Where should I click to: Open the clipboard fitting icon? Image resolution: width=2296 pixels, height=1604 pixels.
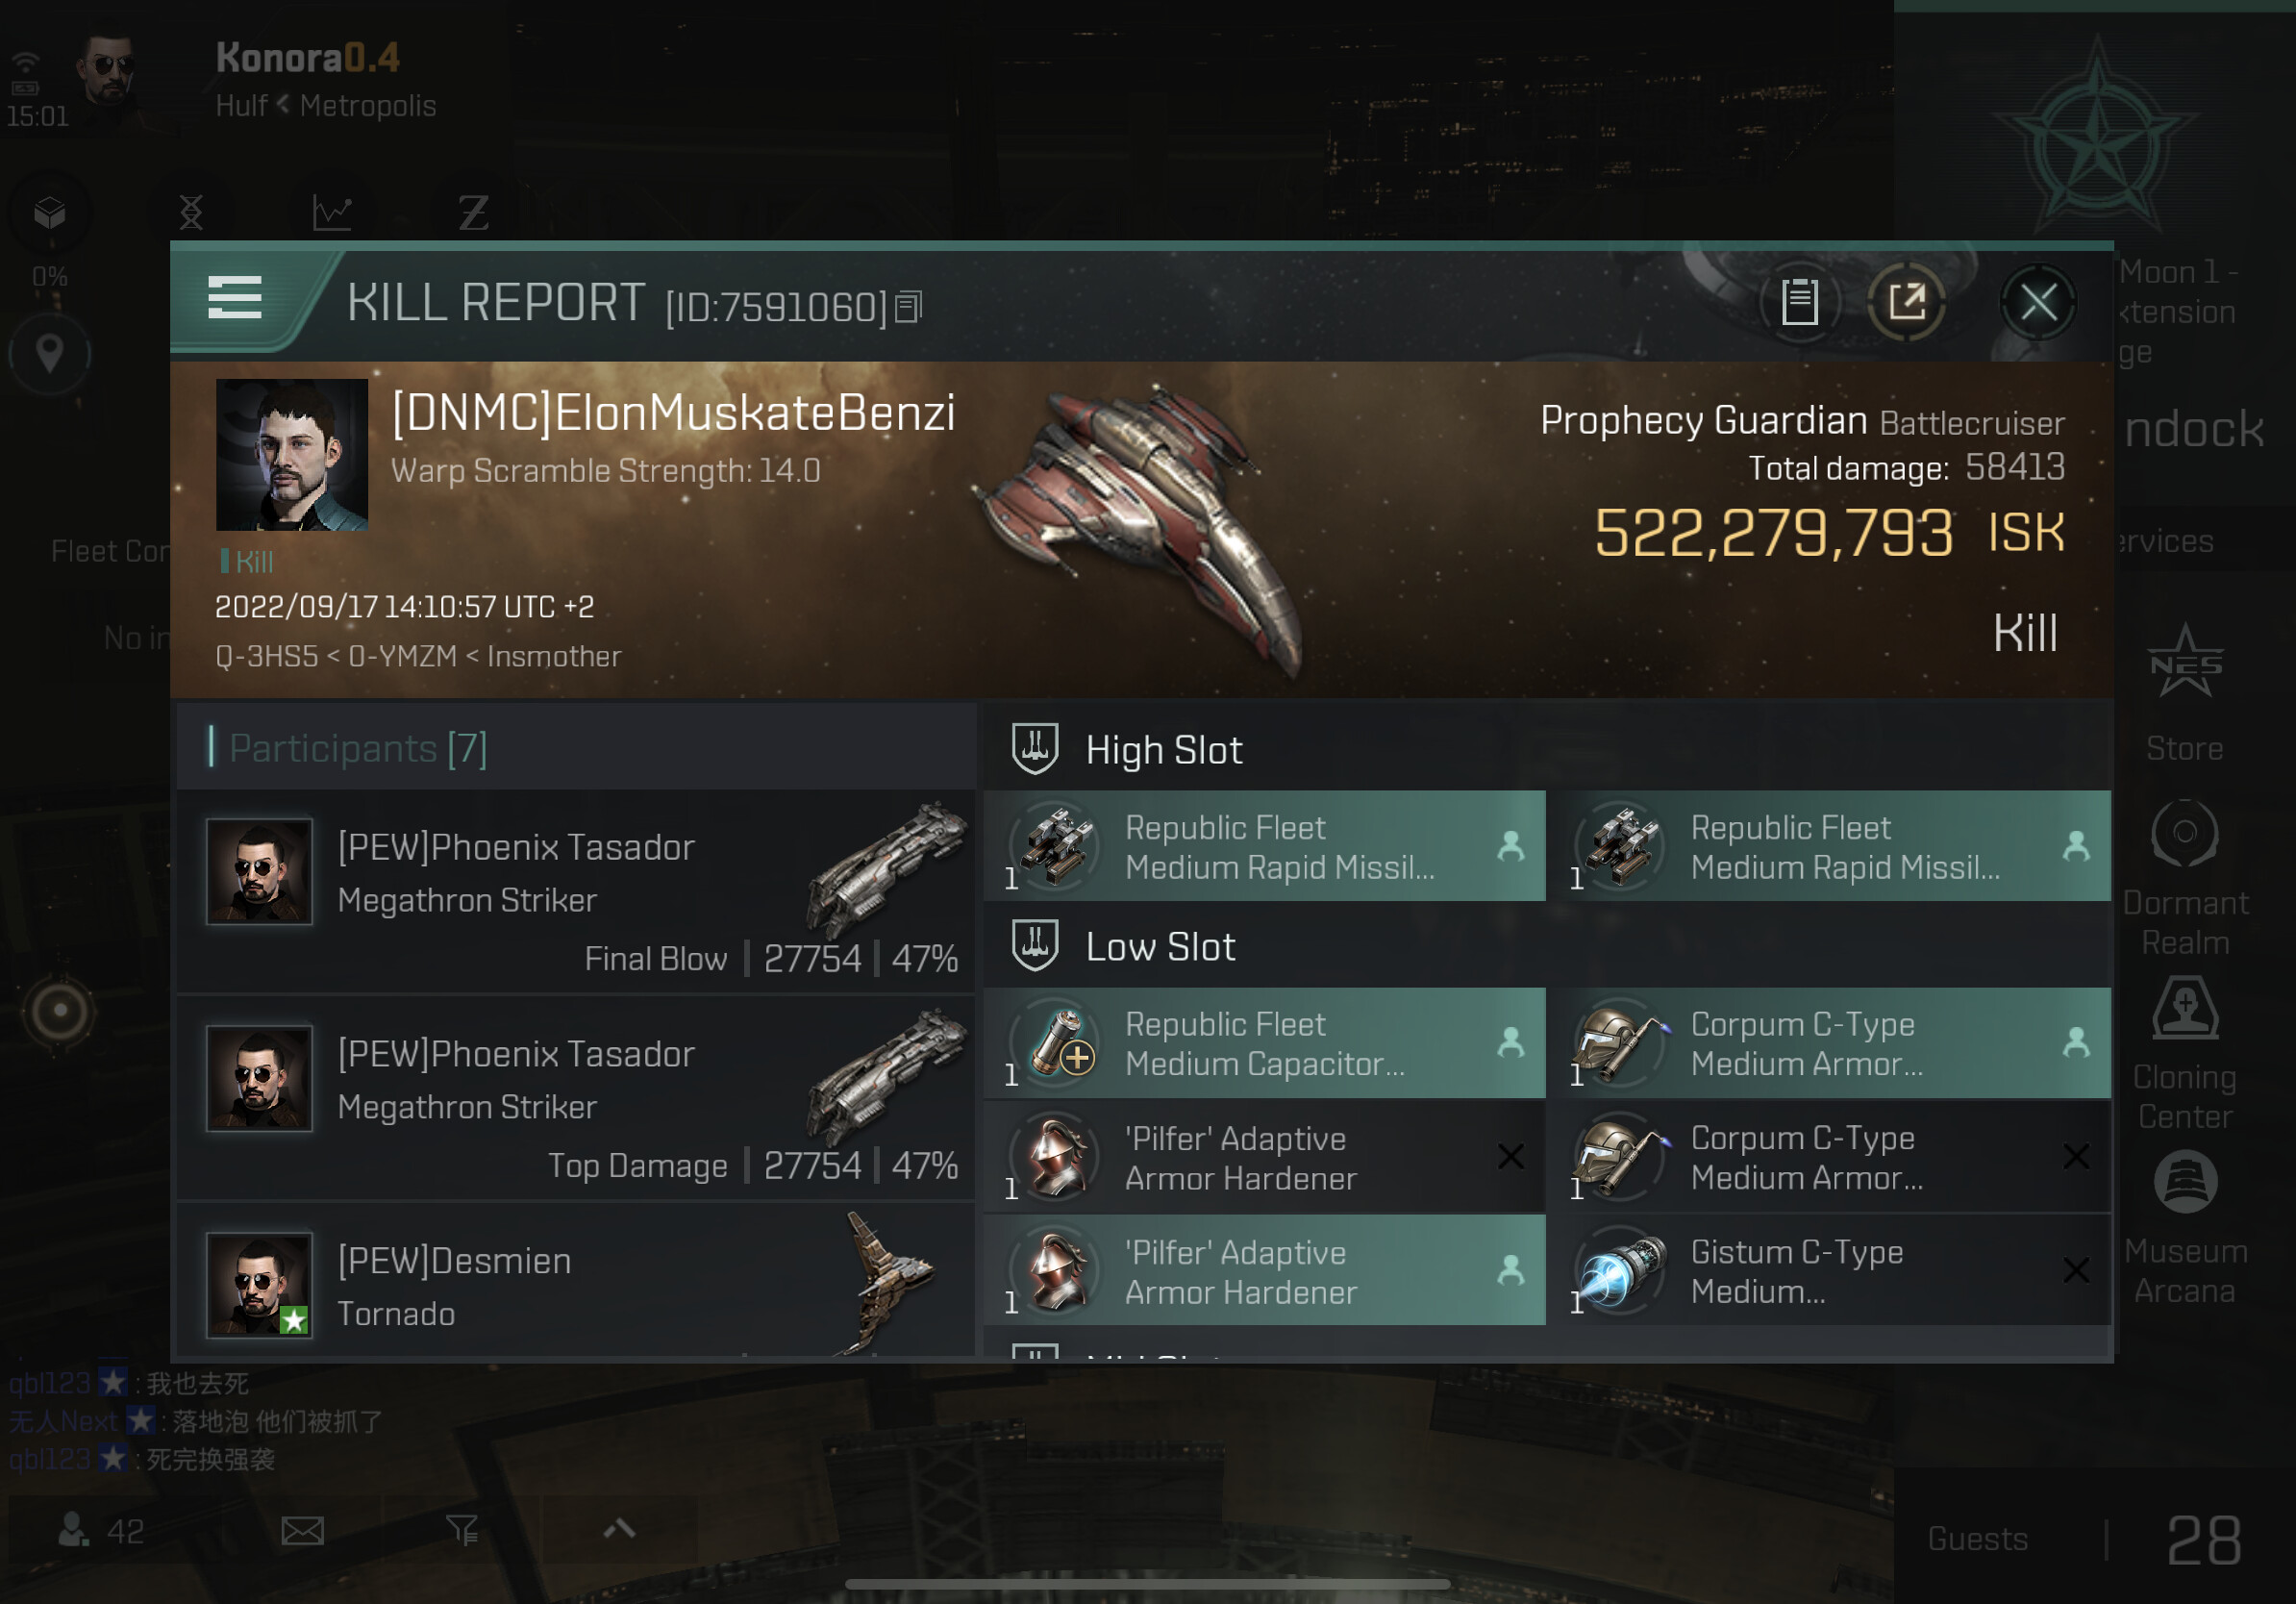(x=1799, y=301)
